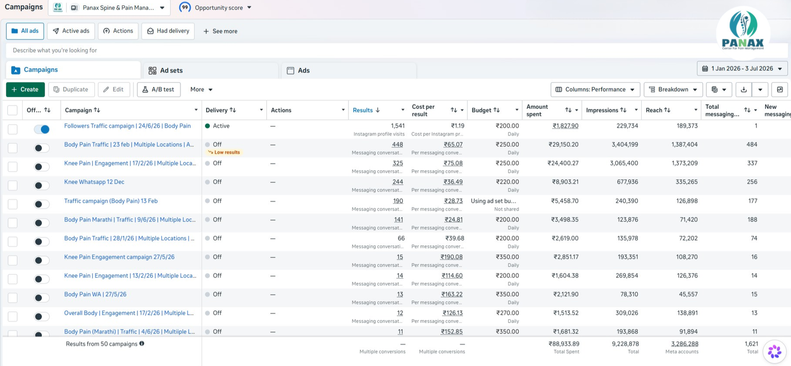The width and height of the screenshot is (791, 366).
Task: Open Results column header dropdown arrow
Action: [x=402, y=110]
